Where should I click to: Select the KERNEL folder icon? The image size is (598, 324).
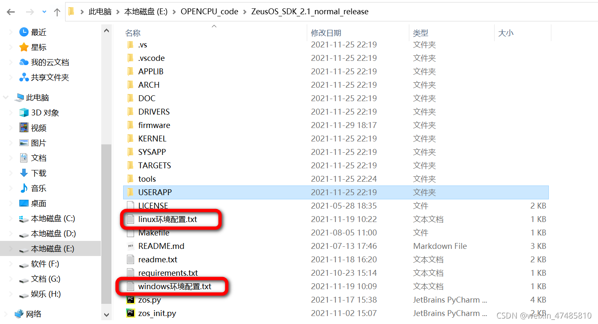pos(130,138)
